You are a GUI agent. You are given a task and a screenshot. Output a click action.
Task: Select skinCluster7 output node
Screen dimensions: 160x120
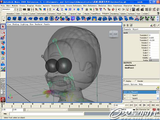coord(130,65)
